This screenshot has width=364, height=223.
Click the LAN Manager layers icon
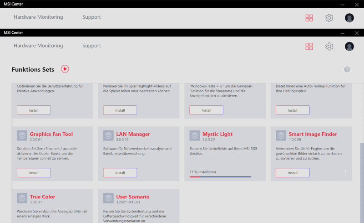pyautogui.click(x=108, y=135)
